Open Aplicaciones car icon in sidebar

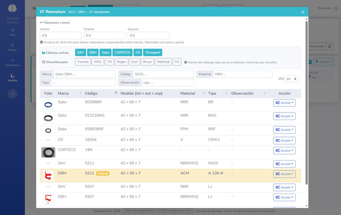(x=12, y=60)
